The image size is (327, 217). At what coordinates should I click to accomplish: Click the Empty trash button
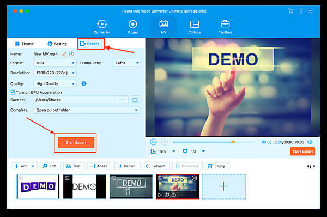(x=217, y=166)
